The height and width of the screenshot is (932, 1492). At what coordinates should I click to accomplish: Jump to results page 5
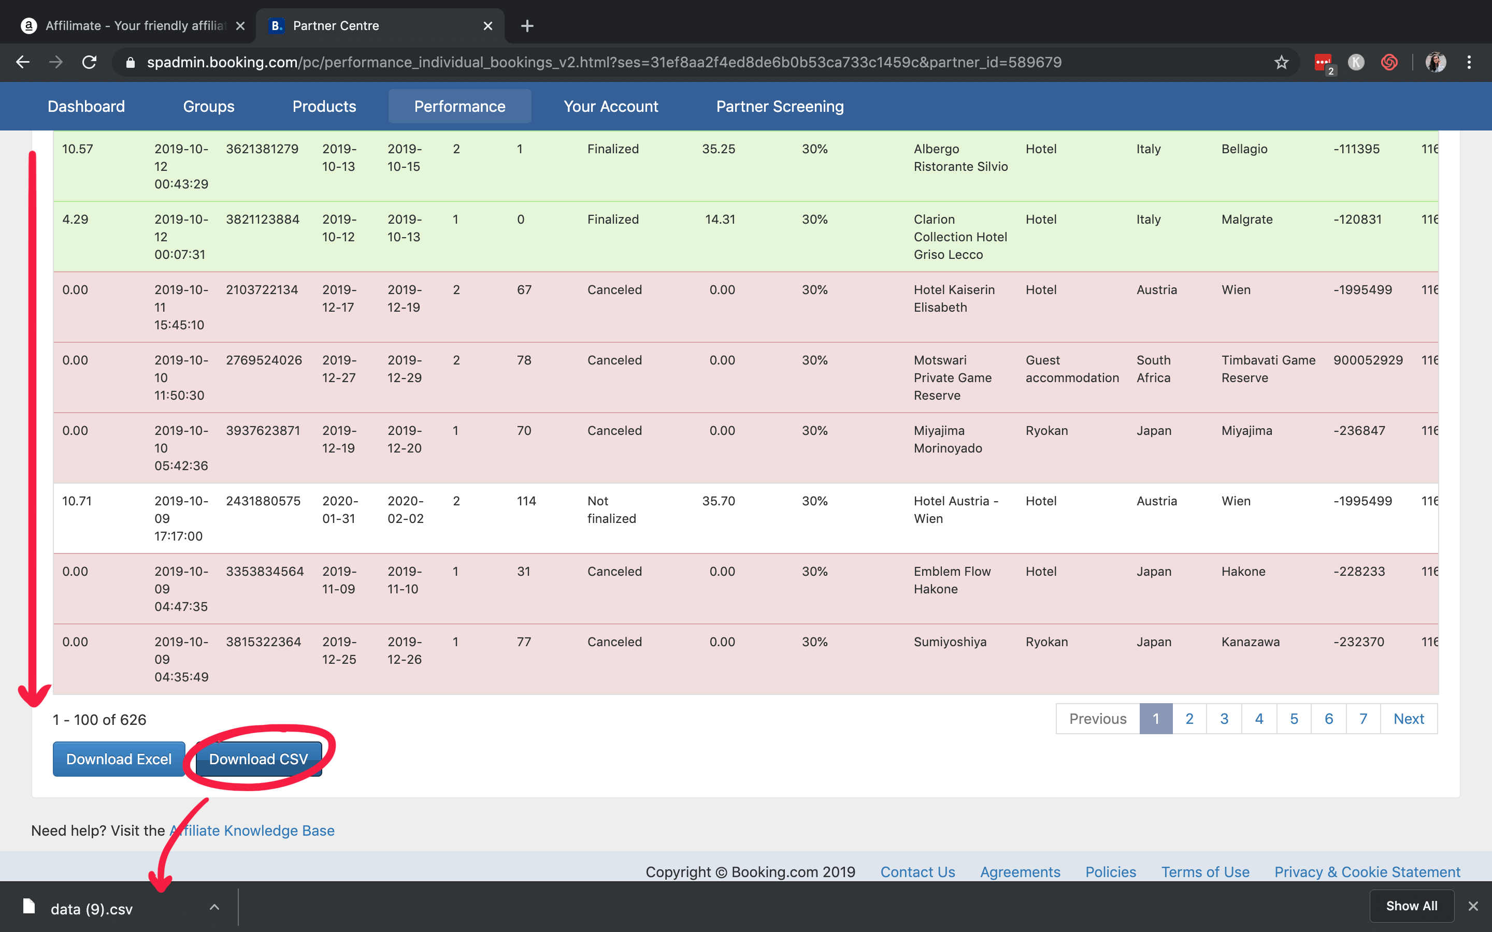click(1294, 719)
